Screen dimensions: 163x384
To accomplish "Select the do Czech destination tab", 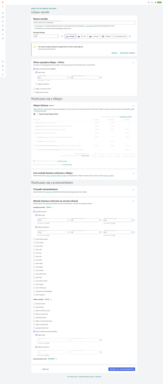I will (x=82, y=36).
